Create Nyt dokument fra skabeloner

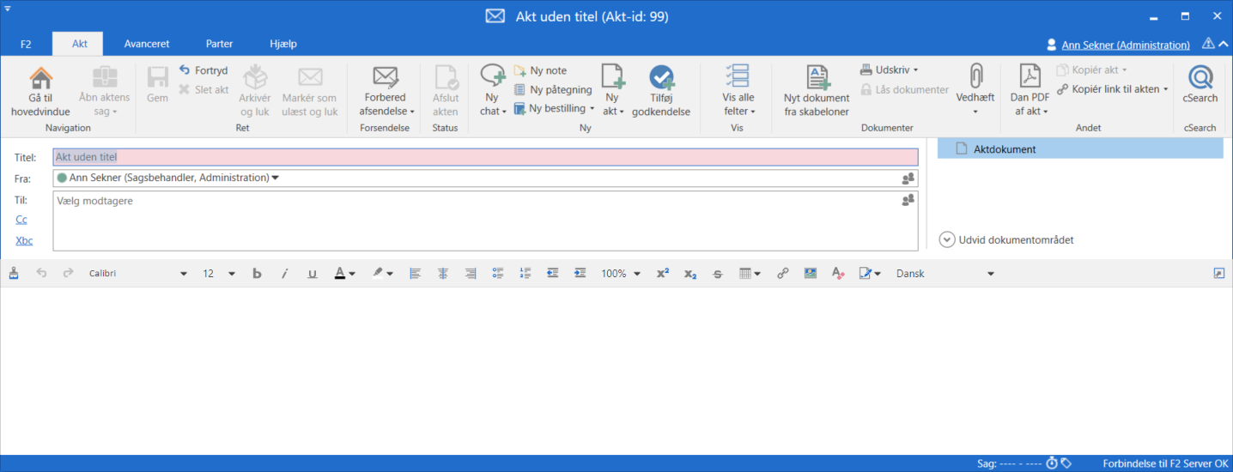(817, 79)
